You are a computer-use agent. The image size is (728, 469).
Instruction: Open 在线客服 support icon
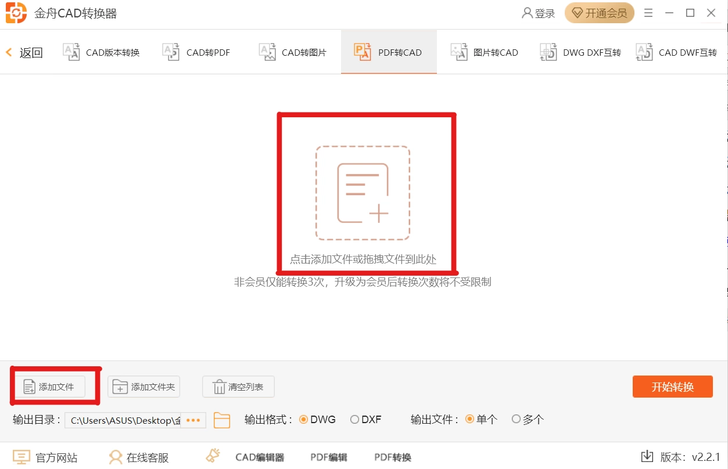[116, 457]
